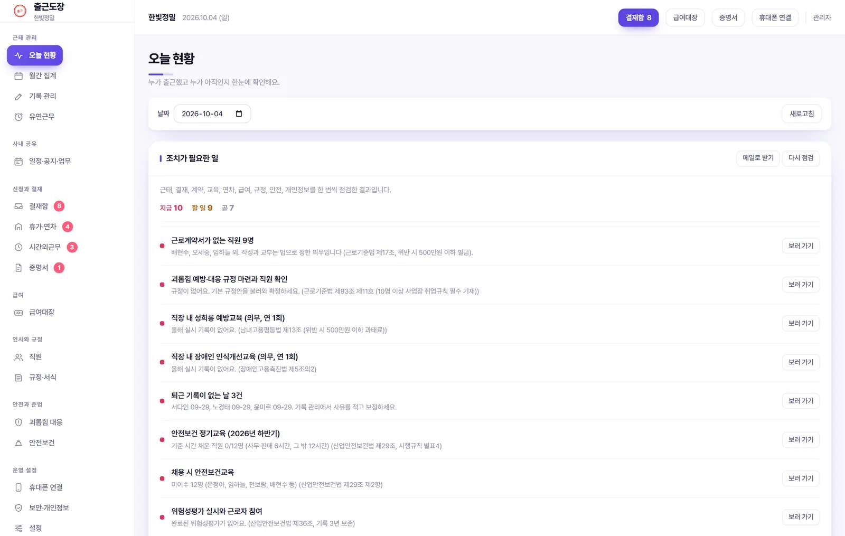Image resolution: width=845 pixels, height=536 pixels.
Task: Click the 조치가 필요한 일 section title
Action: [x=192, y=158]
